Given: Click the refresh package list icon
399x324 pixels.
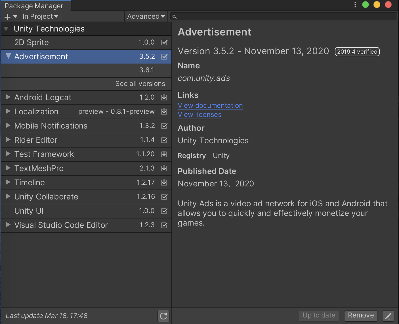Looking at the screenshot, I should (163, 316).
